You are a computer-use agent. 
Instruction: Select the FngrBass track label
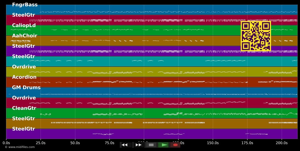(25, 5)
